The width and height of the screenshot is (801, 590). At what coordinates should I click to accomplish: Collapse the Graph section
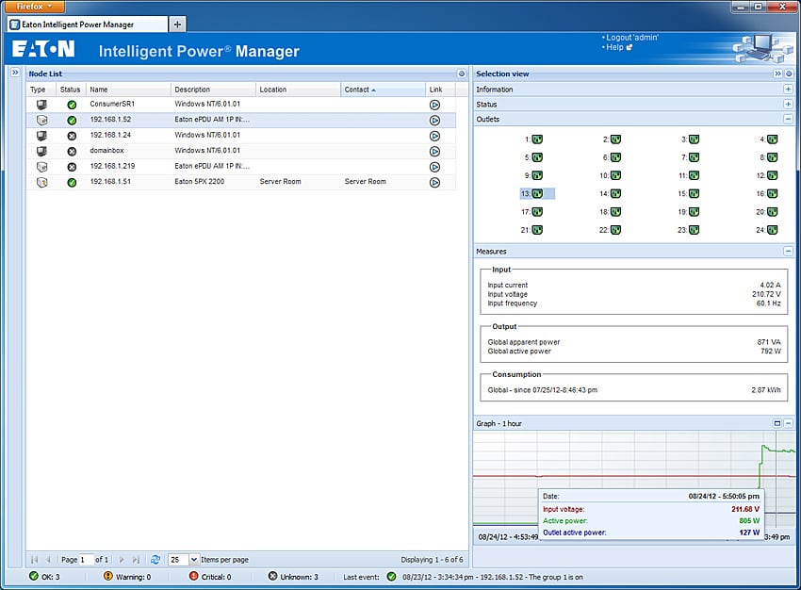(788, 423)
